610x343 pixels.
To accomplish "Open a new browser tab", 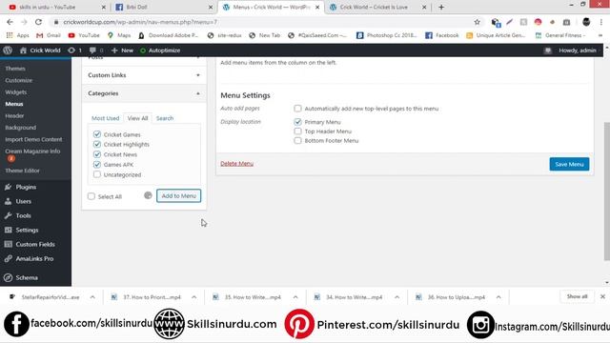I will pyautogui.click(x=441, y=7).
